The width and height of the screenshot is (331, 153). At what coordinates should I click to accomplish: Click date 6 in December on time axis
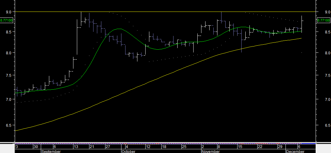pos(299,146)
